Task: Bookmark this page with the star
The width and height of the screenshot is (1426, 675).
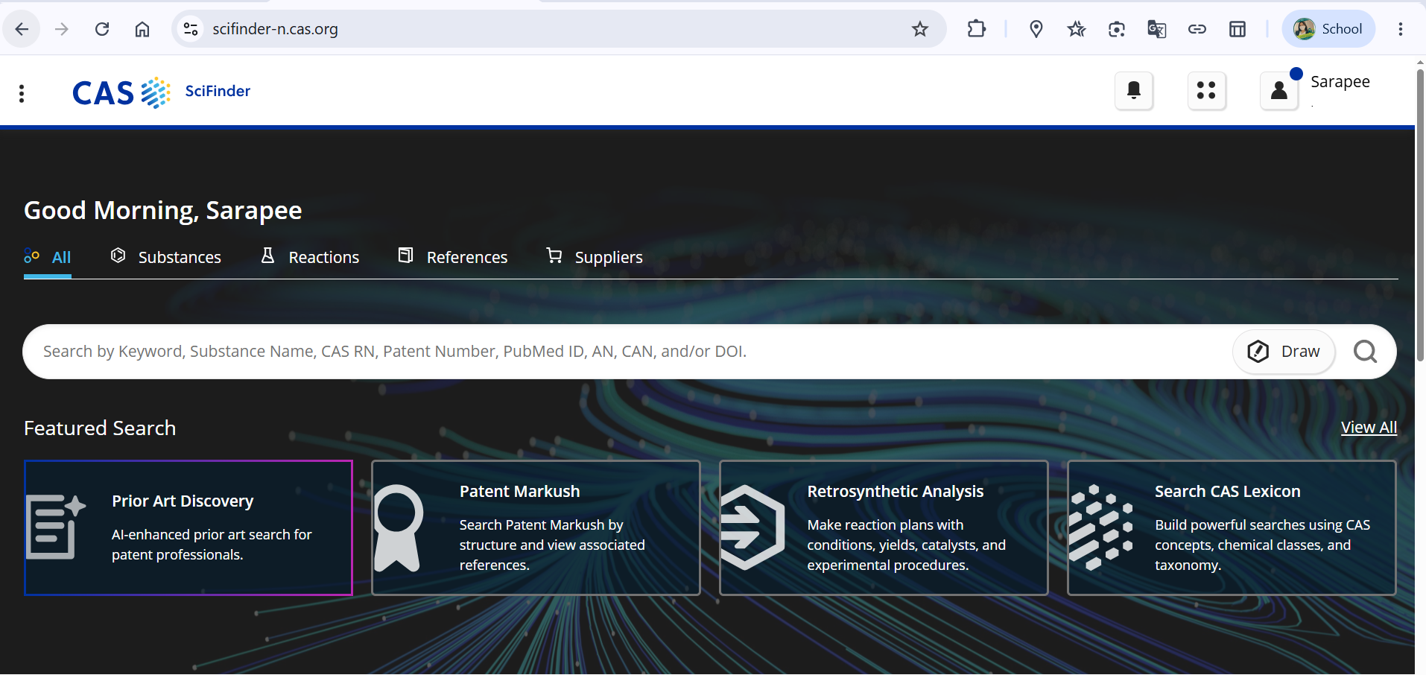Action: coord(920,29)
